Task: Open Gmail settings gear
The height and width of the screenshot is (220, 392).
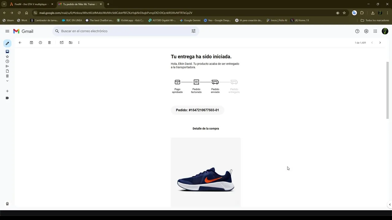Action: click(x=366, y=31)
